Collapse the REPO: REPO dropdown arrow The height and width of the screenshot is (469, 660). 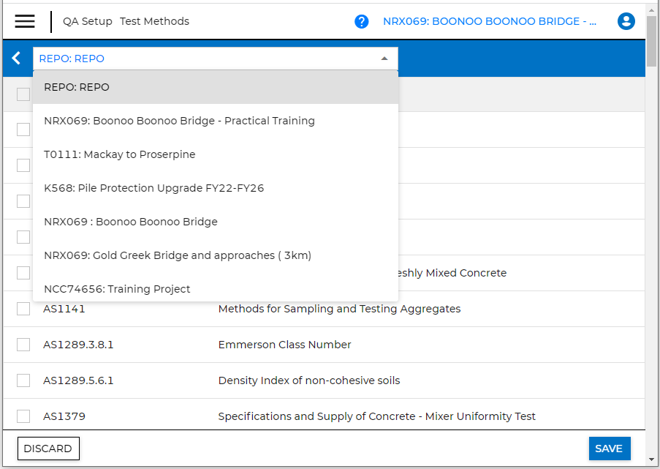(x=384, y=59)
